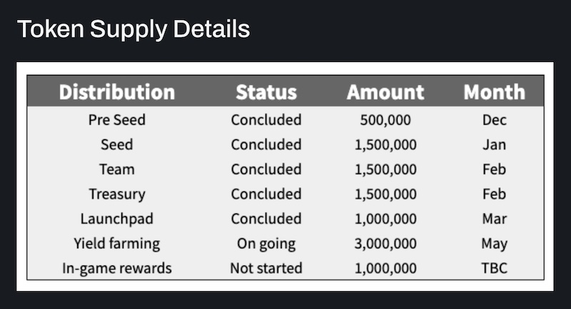This screenshot has width=571, height=309.
Task: Select the Month column header
Action: [494, 92]
